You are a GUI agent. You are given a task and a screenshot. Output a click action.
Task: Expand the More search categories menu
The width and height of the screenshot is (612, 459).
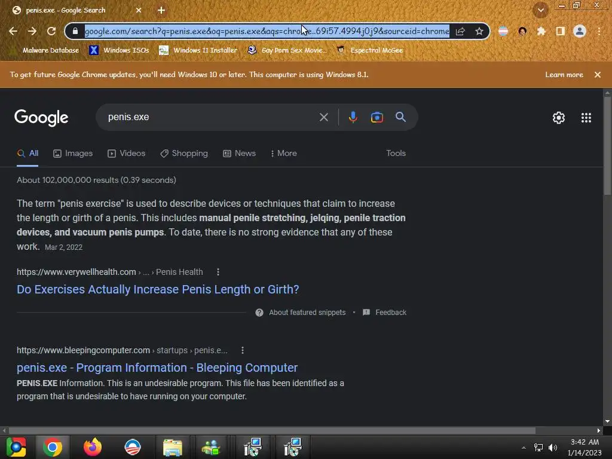tap(284, 154)
